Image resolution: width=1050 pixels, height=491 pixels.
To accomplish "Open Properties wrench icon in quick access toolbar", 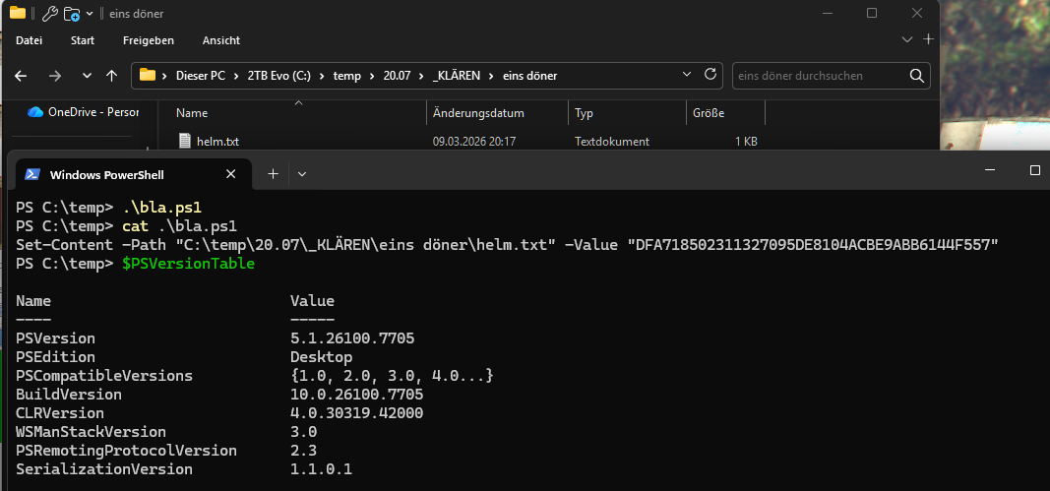I will pyautogui.click(x=49, y=14).
